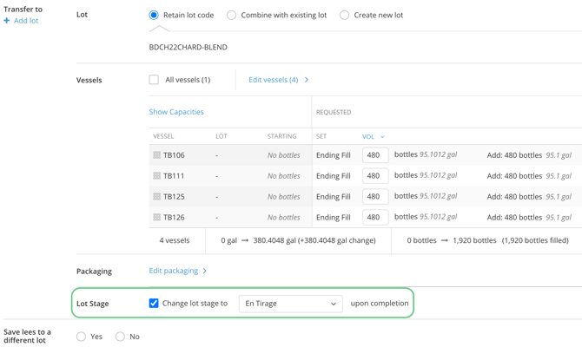Click the chevron arrow beside Edit vessels

[x=307, y=80]
